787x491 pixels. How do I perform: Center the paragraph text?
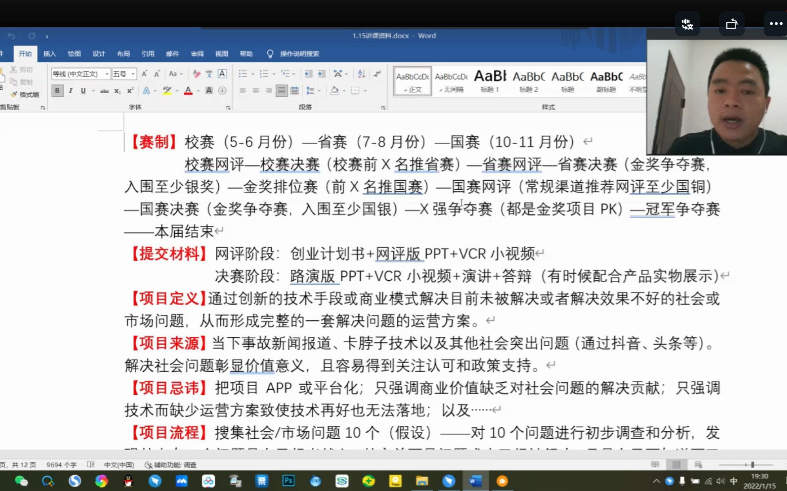(256, 91)
